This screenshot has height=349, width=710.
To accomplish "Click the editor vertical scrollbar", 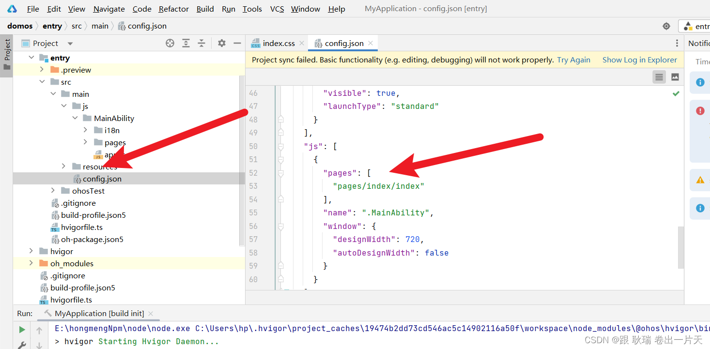I will (x=681, y=247).
